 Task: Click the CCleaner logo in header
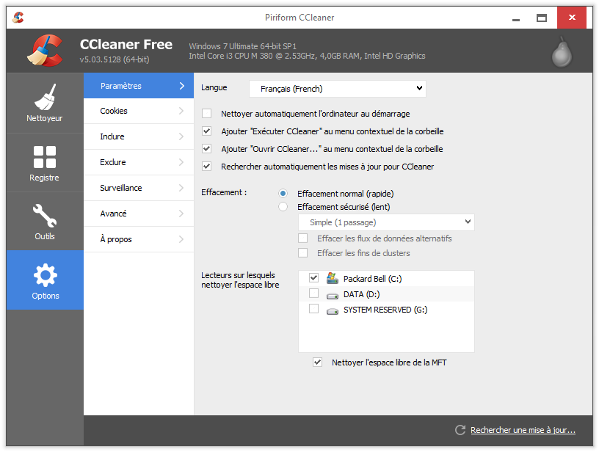pos(45,51)
